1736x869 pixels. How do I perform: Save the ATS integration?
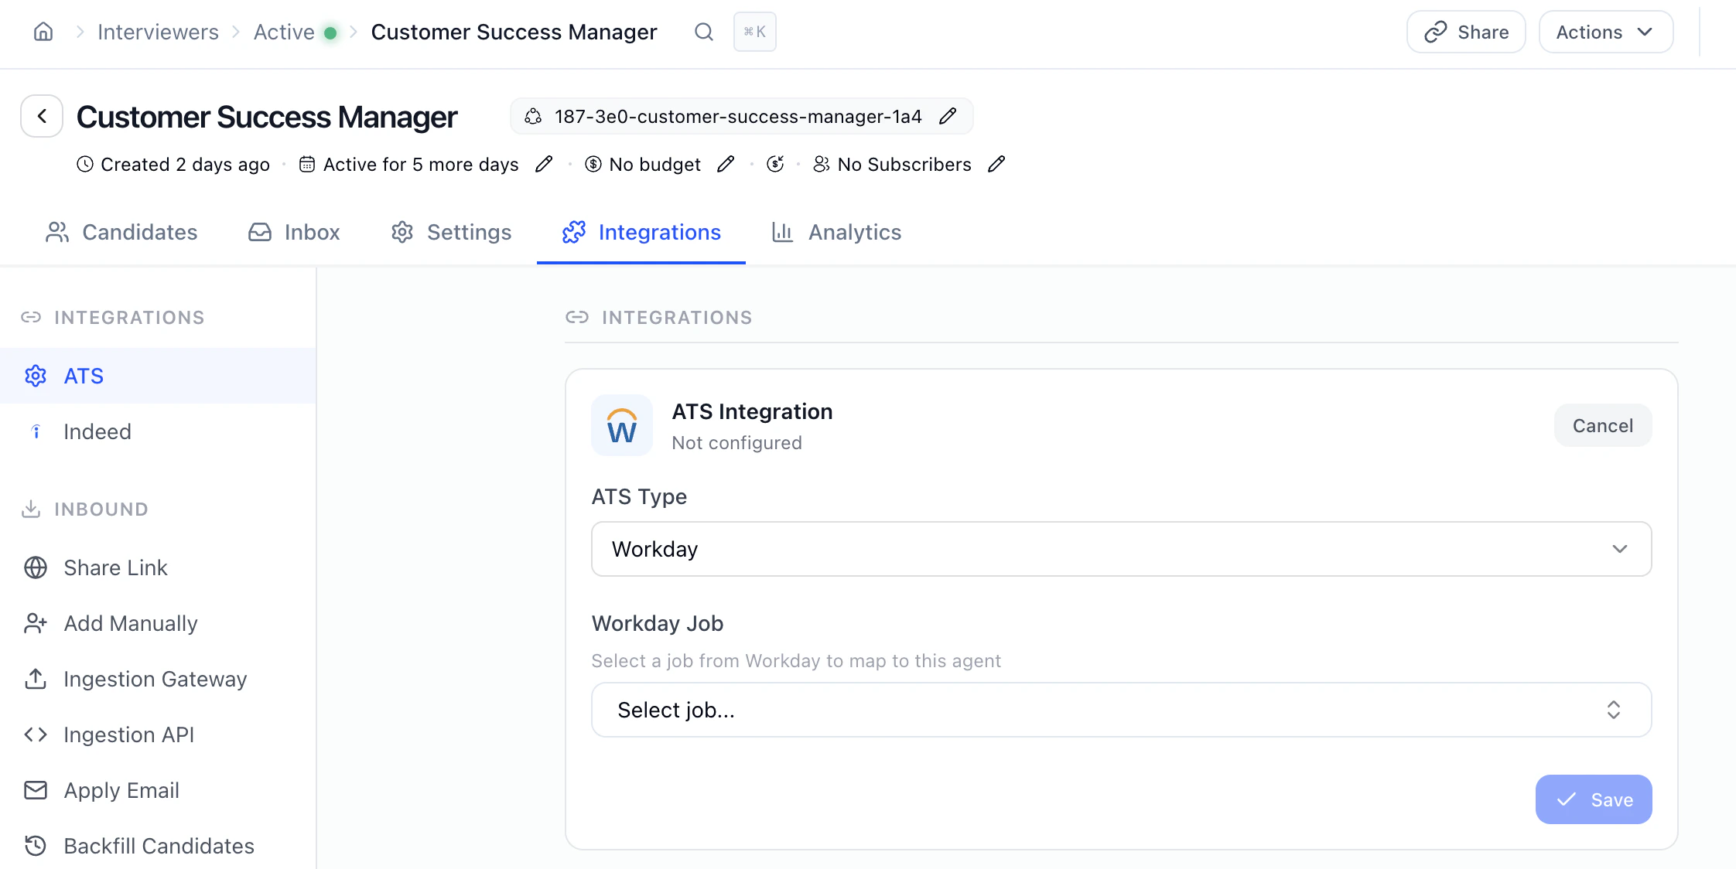click(1594, 799)
